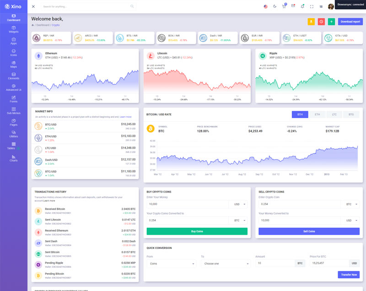The width and height of the screenshot is (366, 291).
Task: Open the Choose one dropdown under To
Action: (x=226, y=264)
